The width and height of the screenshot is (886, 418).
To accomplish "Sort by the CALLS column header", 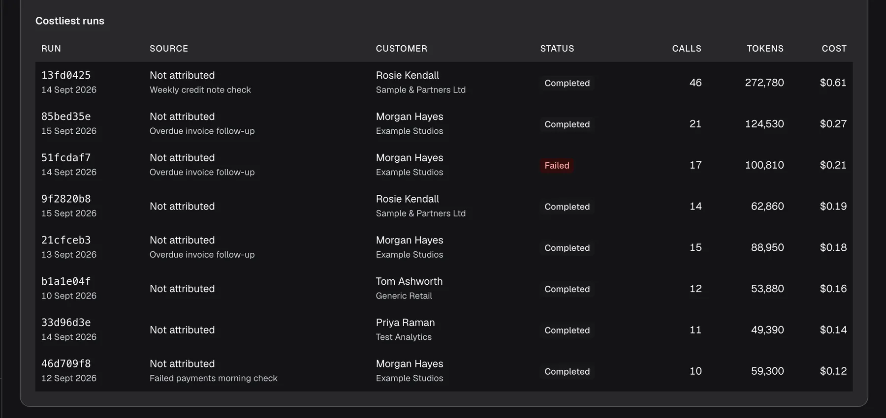I will tap(687, 49).
